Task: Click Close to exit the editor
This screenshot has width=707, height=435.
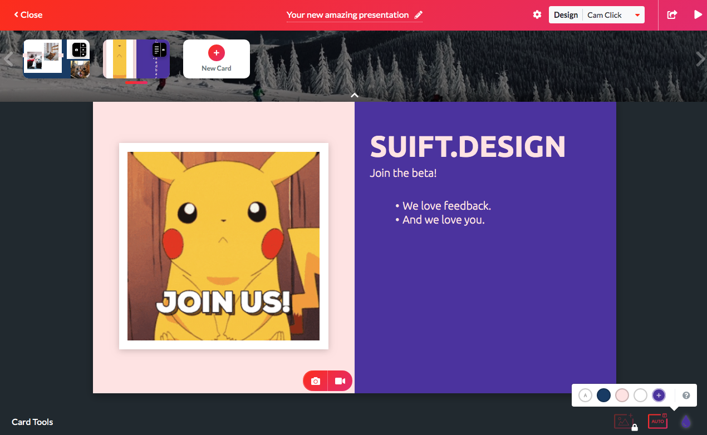Action: (x=27, y=14)
